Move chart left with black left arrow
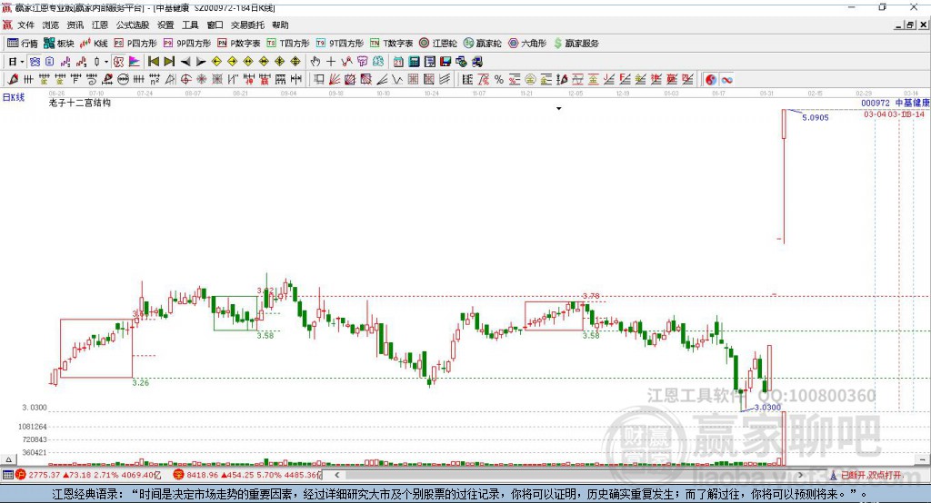This screenshot has width=931, height=503. tap(185, 62)
